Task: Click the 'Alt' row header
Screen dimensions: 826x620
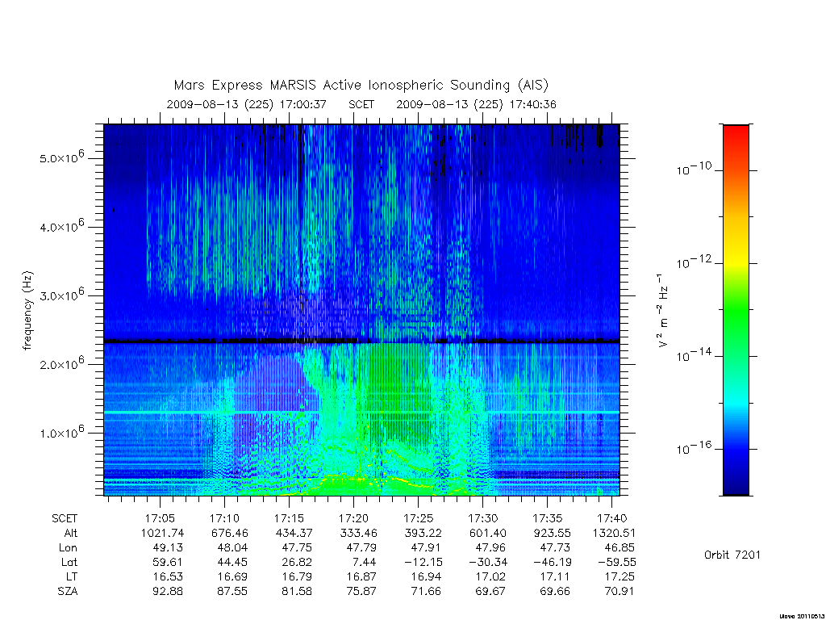Action: click(71, 533)
